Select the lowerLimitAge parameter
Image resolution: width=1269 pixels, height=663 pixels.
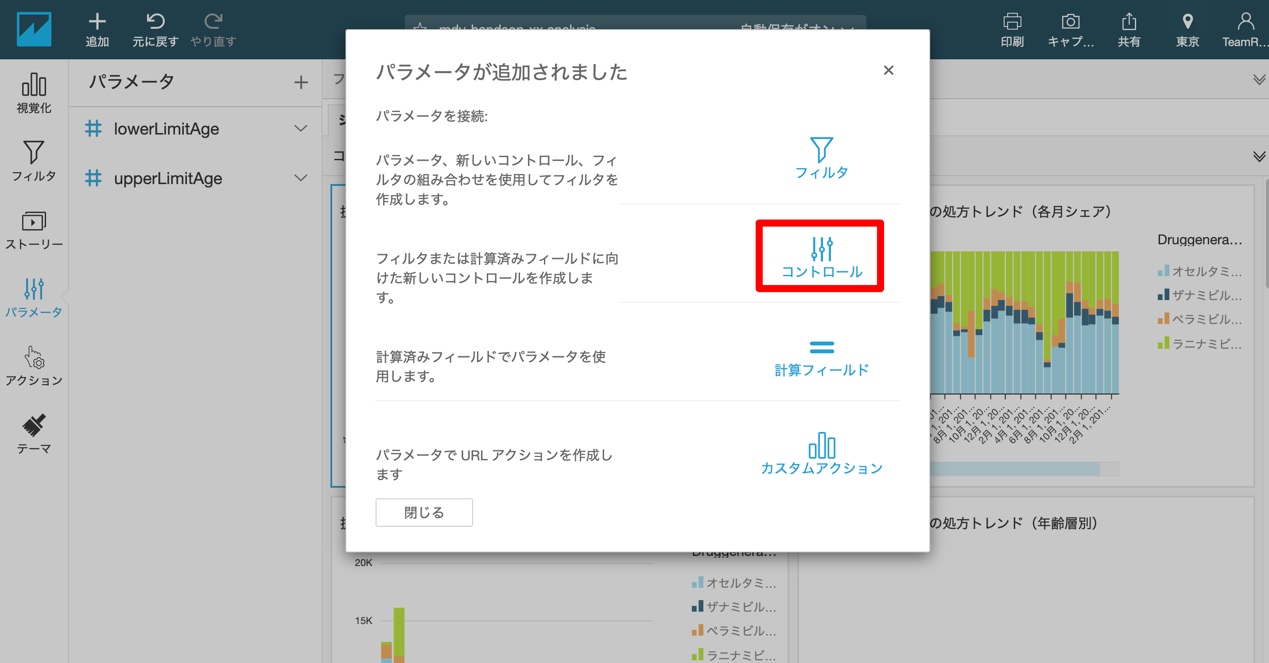pyautogui.click(x=167, y=129)
